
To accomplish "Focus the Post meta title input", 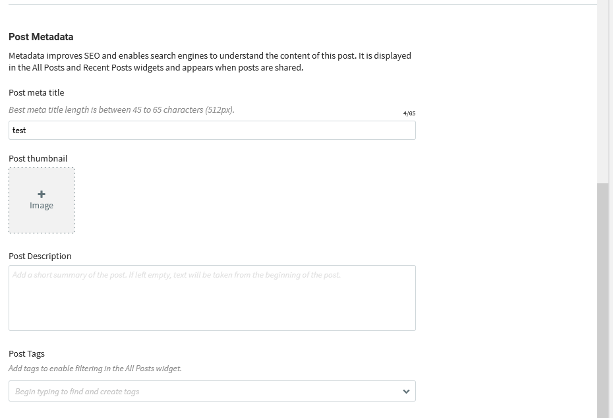I will tap(212, 130).
